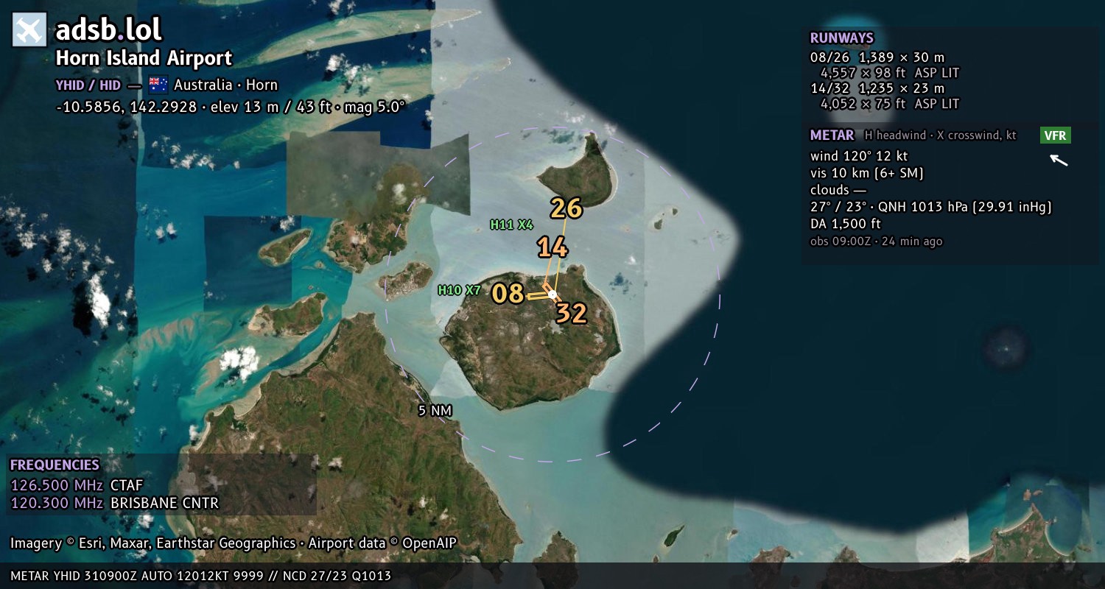This screenshot has height=589, width=1105.
Task: Click the 126.500 MHz CTAF frequency
Action: tap(77, 485)
